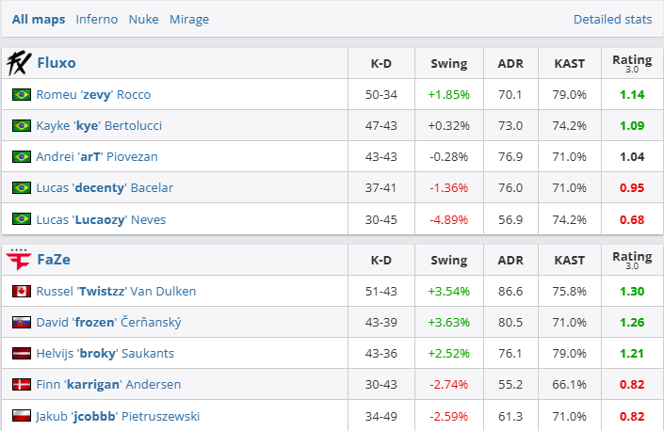Open the Detailed stats link
Screen dimensions: 664x431
(x=612, y=19)
